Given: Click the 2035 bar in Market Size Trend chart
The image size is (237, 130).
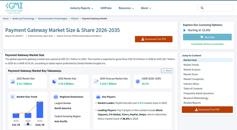Looking at the screenshot, I should pos(40,110).
